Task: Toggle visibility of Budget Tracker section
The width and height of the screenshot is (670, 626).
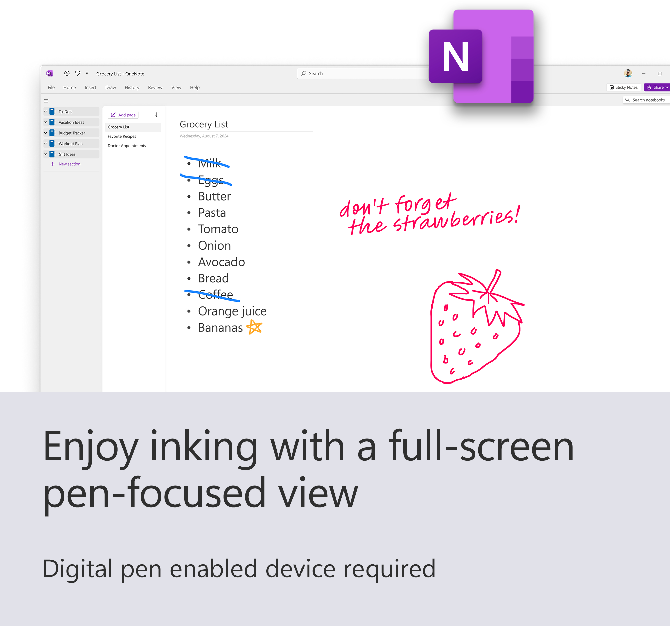Action: click(x=45, y=133)
